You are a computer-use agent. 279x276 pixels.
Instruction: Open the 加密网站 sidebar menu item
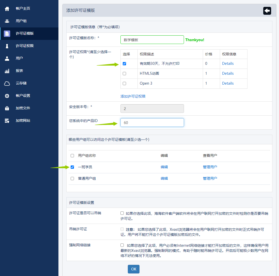coord(23,120)
